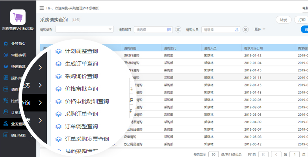This screenshot has width=308, height=157.
Task: Click the hamburger menu icon in header
Action: click(x=42, y=8)
